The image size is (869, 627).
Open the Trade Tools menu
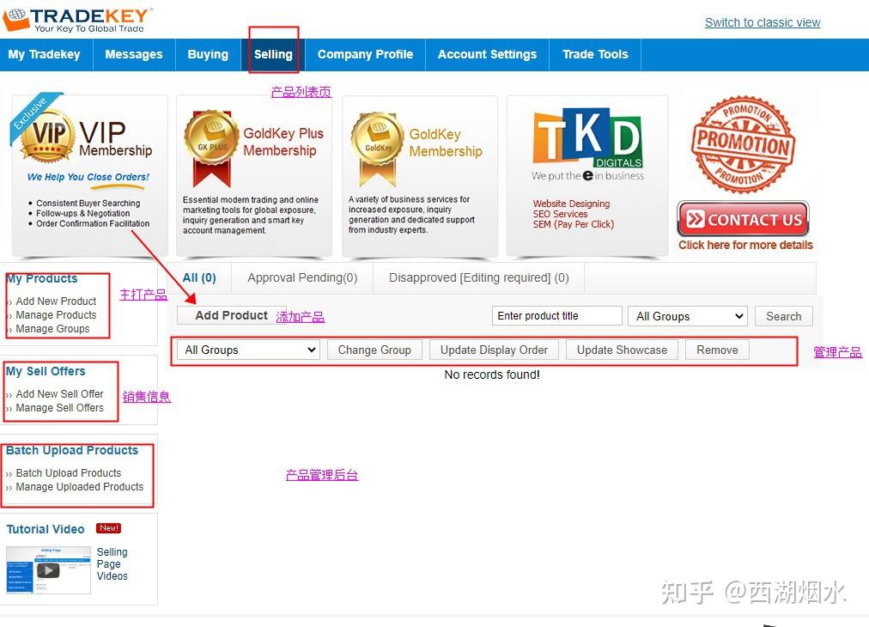point(595,54)
